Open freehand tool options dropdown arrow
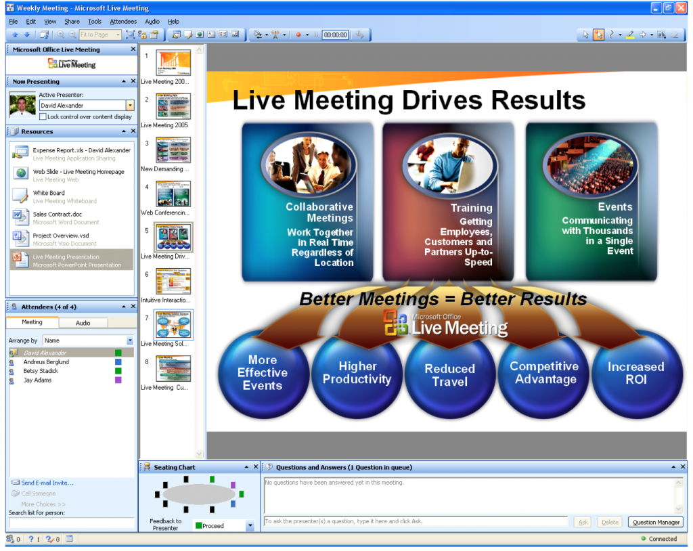The height and width of the screenshot is (551, 693). click(x=620, y=35)
